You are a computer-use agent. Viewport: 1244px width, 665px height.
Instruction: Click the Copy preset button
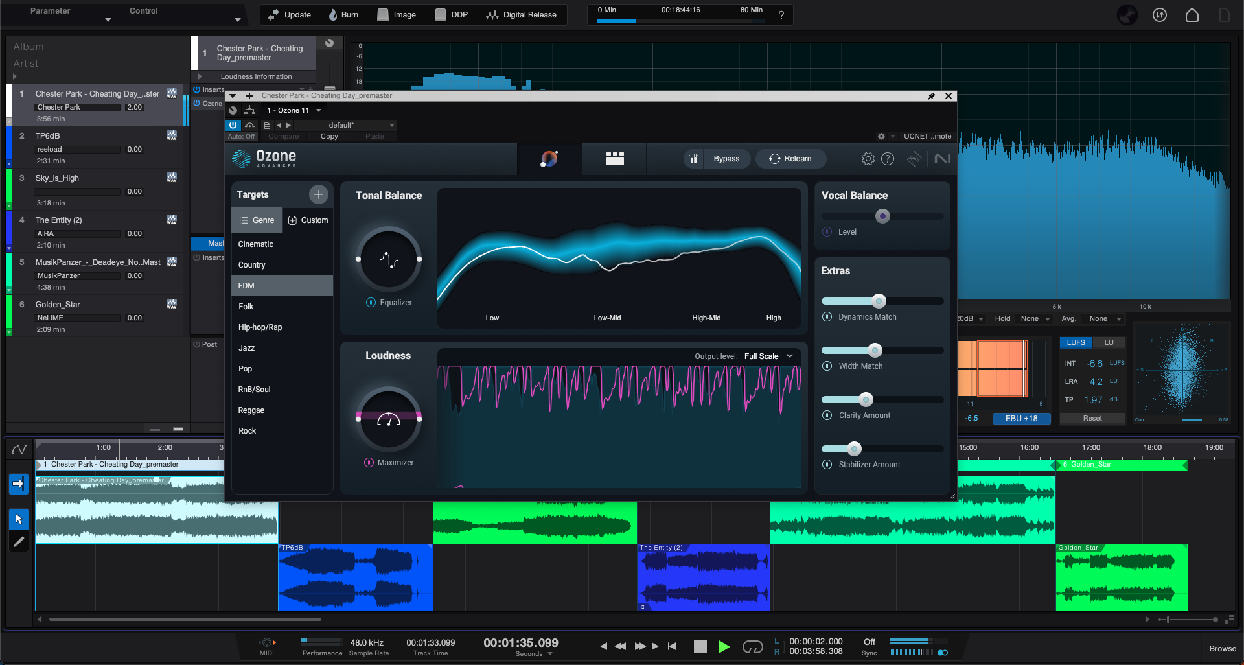pos(329,137)
